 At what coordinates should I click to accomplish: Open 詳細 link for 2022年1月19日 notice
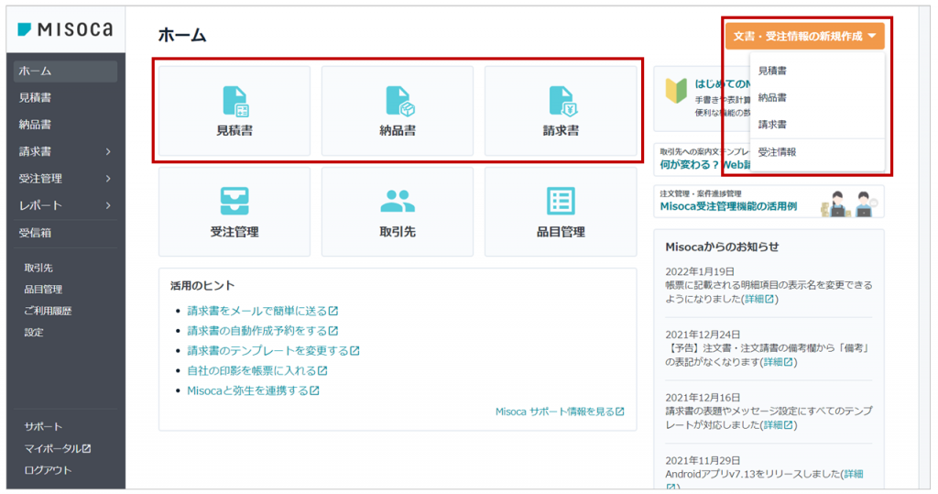point(759,300)
